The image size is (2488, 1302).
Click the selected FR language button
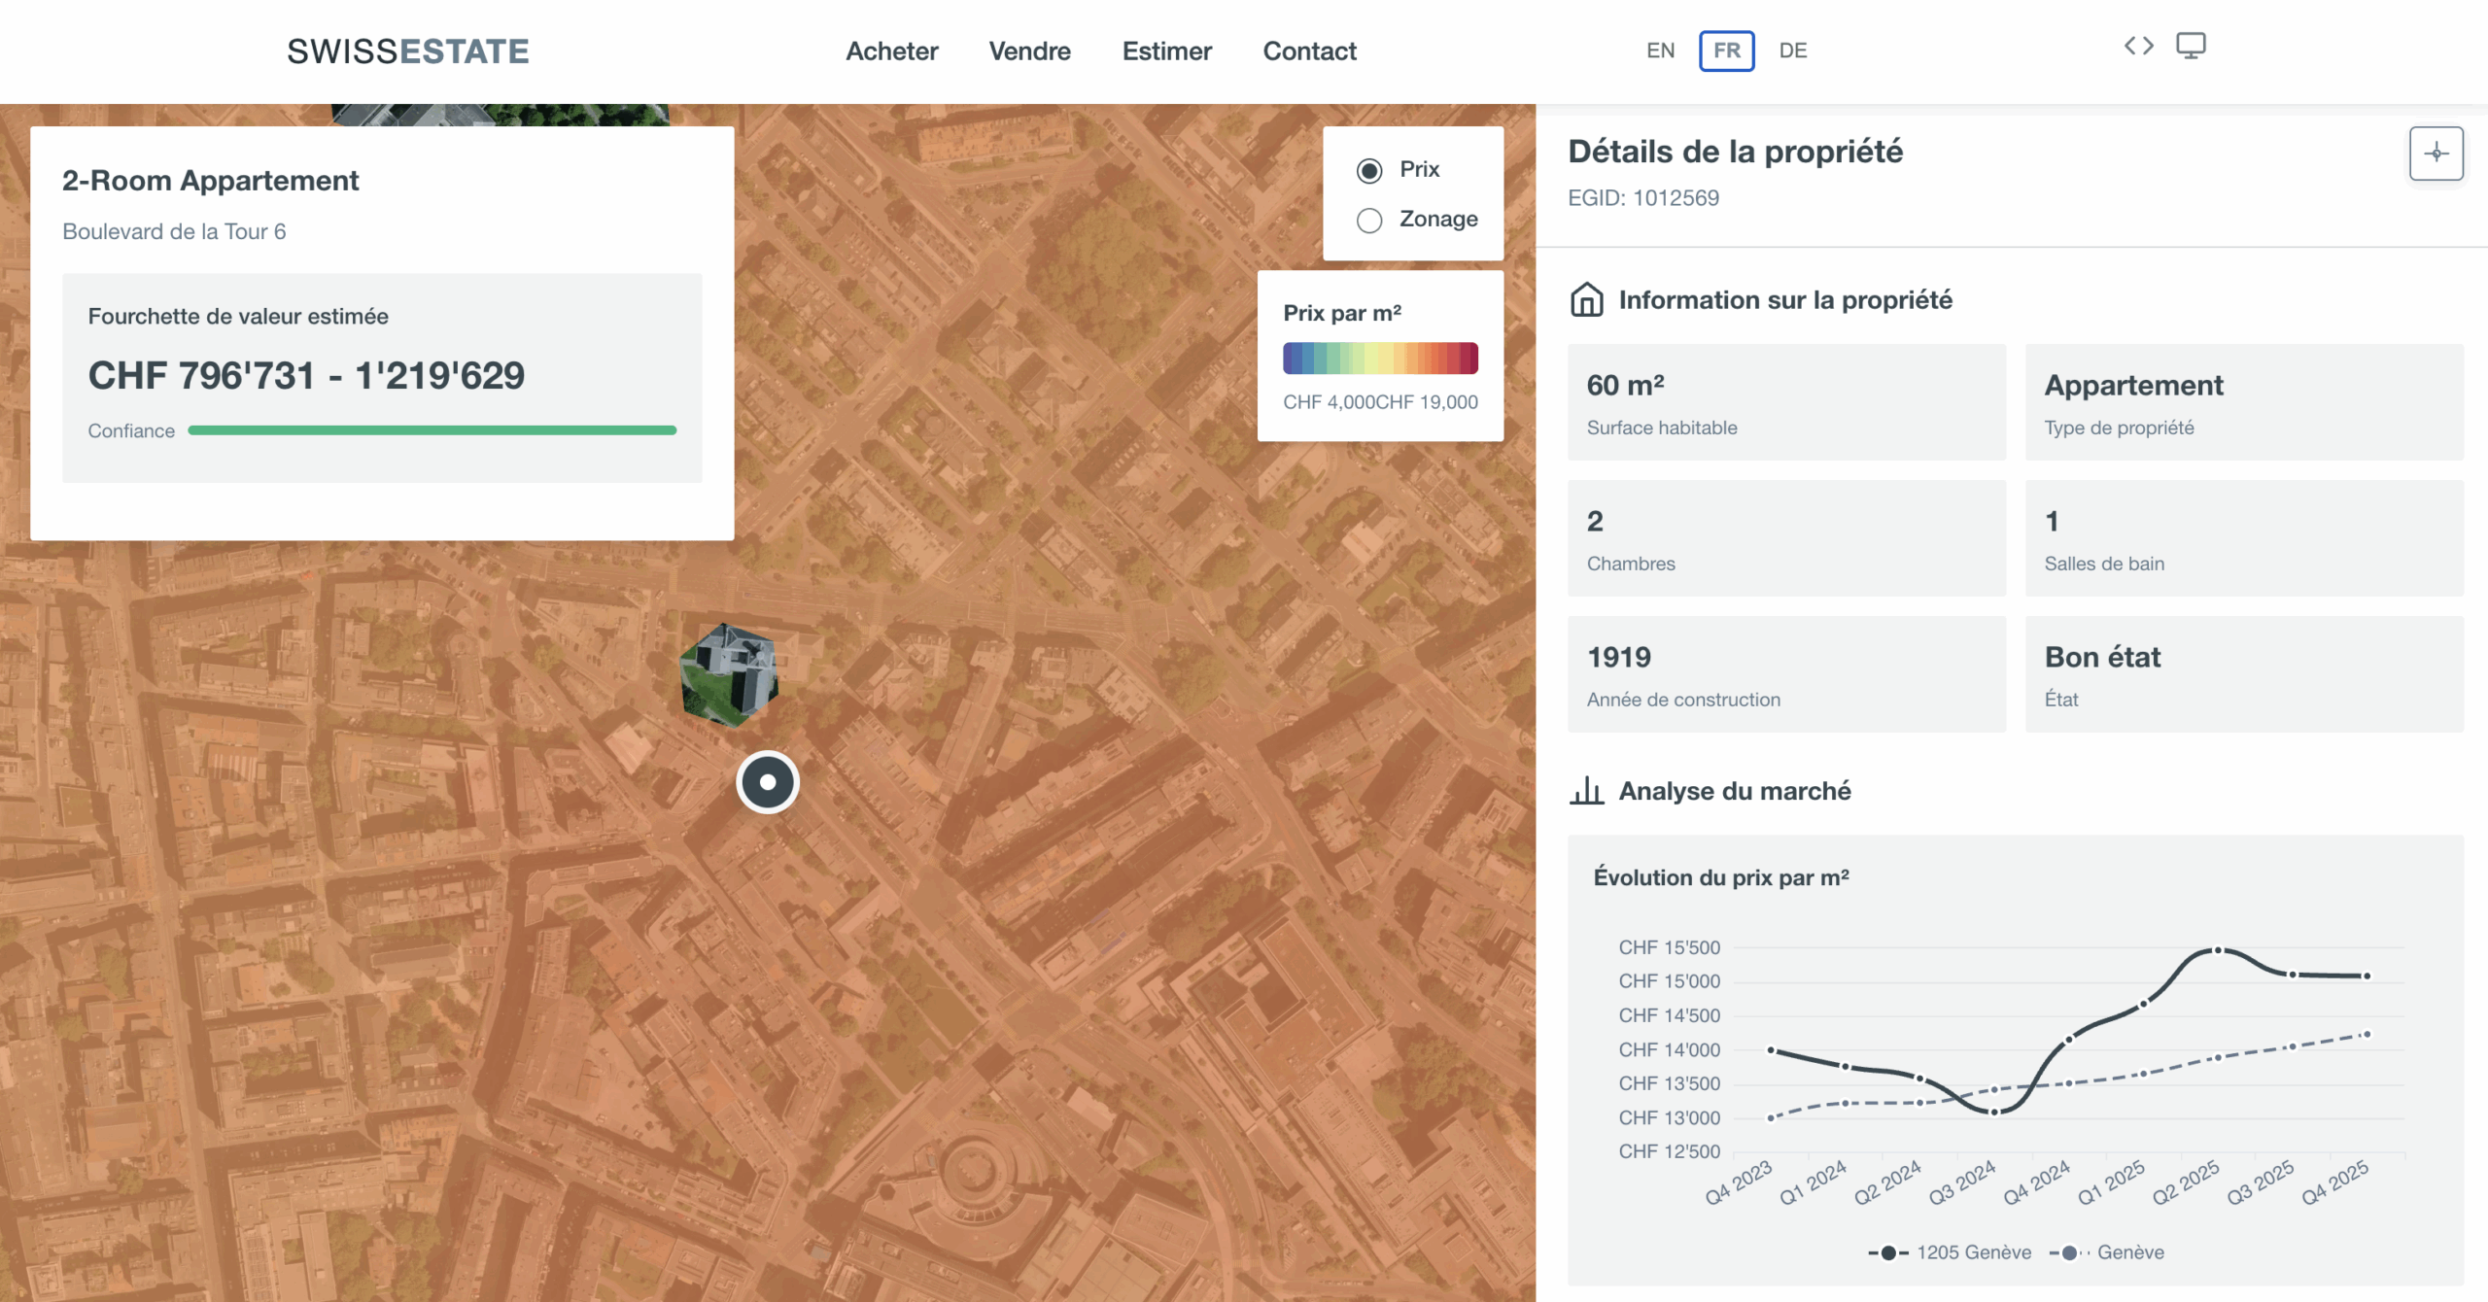(x=1726, y=51)
